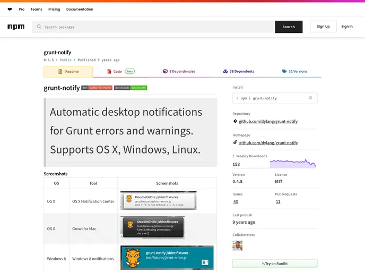Click the weekly downloads arrow icon
The image size is (365, 272).
(x=233, y=156)
